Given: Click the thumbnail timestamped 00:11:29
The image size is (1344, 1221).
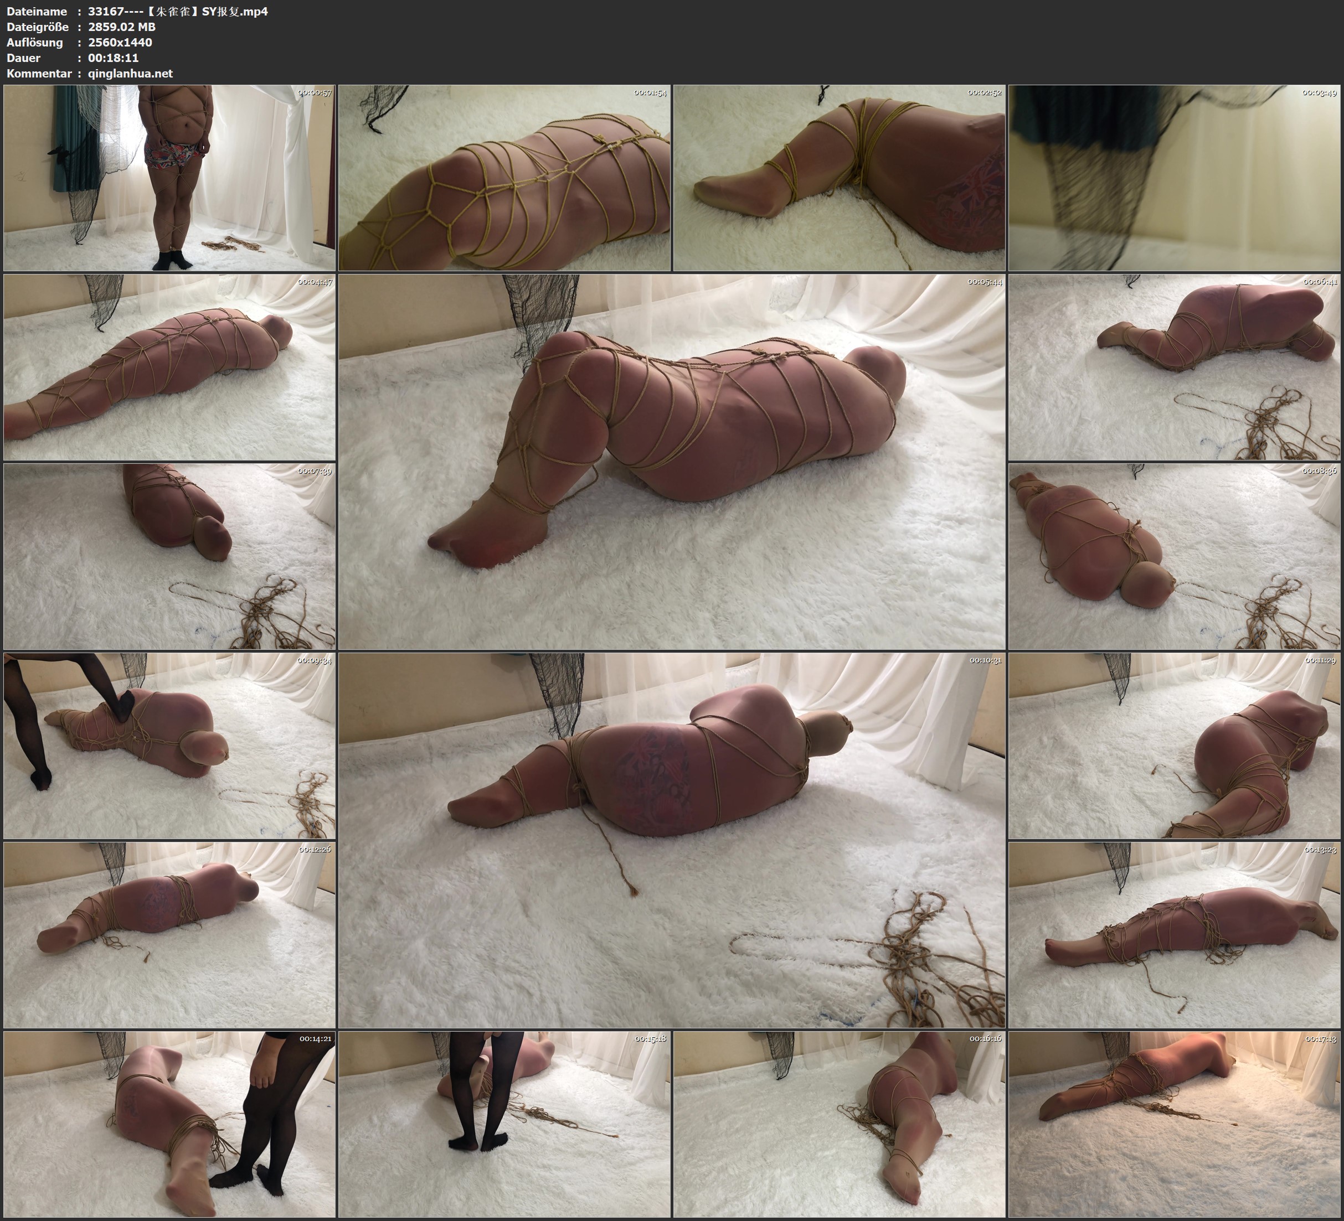Looking at the screenshot, I should point(1174,746).
